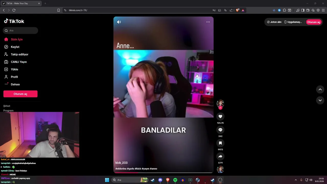
Task: Reload the page in the browser
Action: (14, 10)
